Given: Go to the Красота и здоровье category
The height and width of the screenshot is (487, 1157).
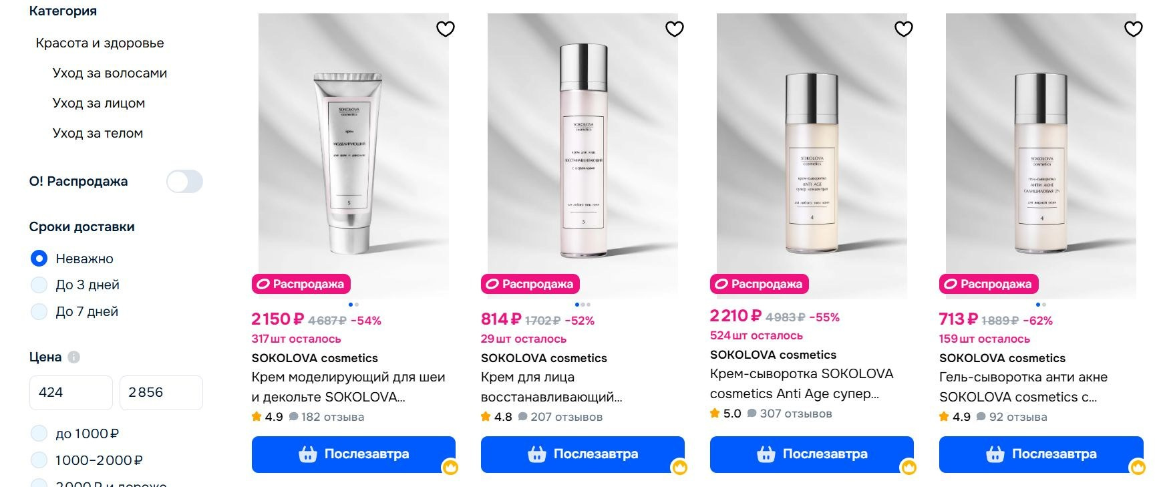Looking at the screenshot, I should (x=100, y=43).
